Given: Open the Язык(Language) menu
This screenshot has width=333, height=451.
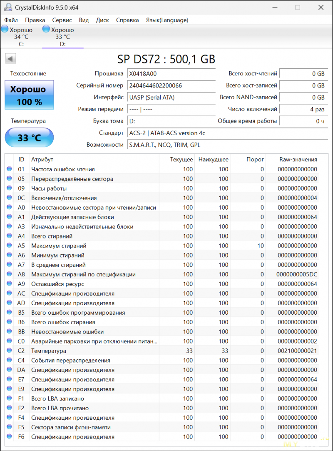Looking at the screenshot, I should click(x=167, y=20).
